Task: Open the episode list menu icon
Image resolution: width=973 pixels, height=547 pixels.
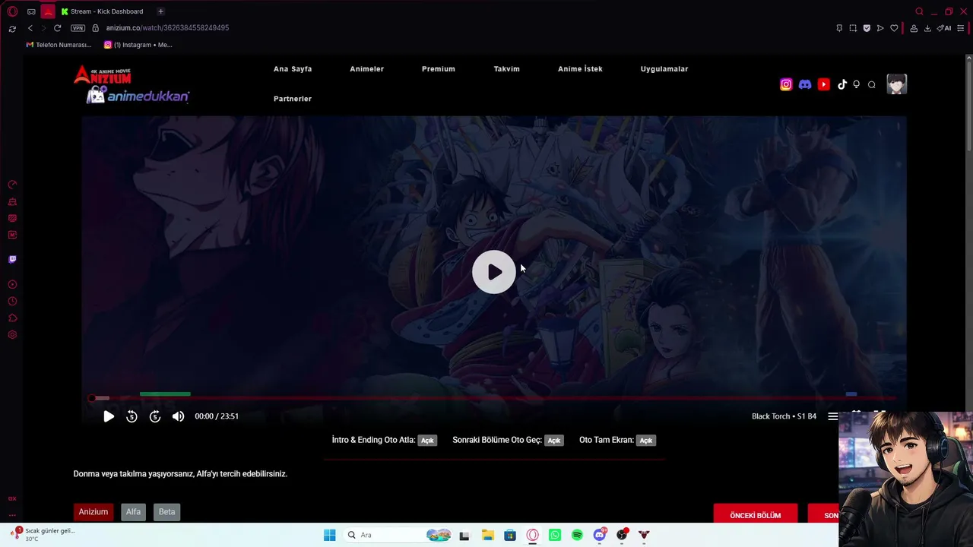Action: click(x=833, y=416)
